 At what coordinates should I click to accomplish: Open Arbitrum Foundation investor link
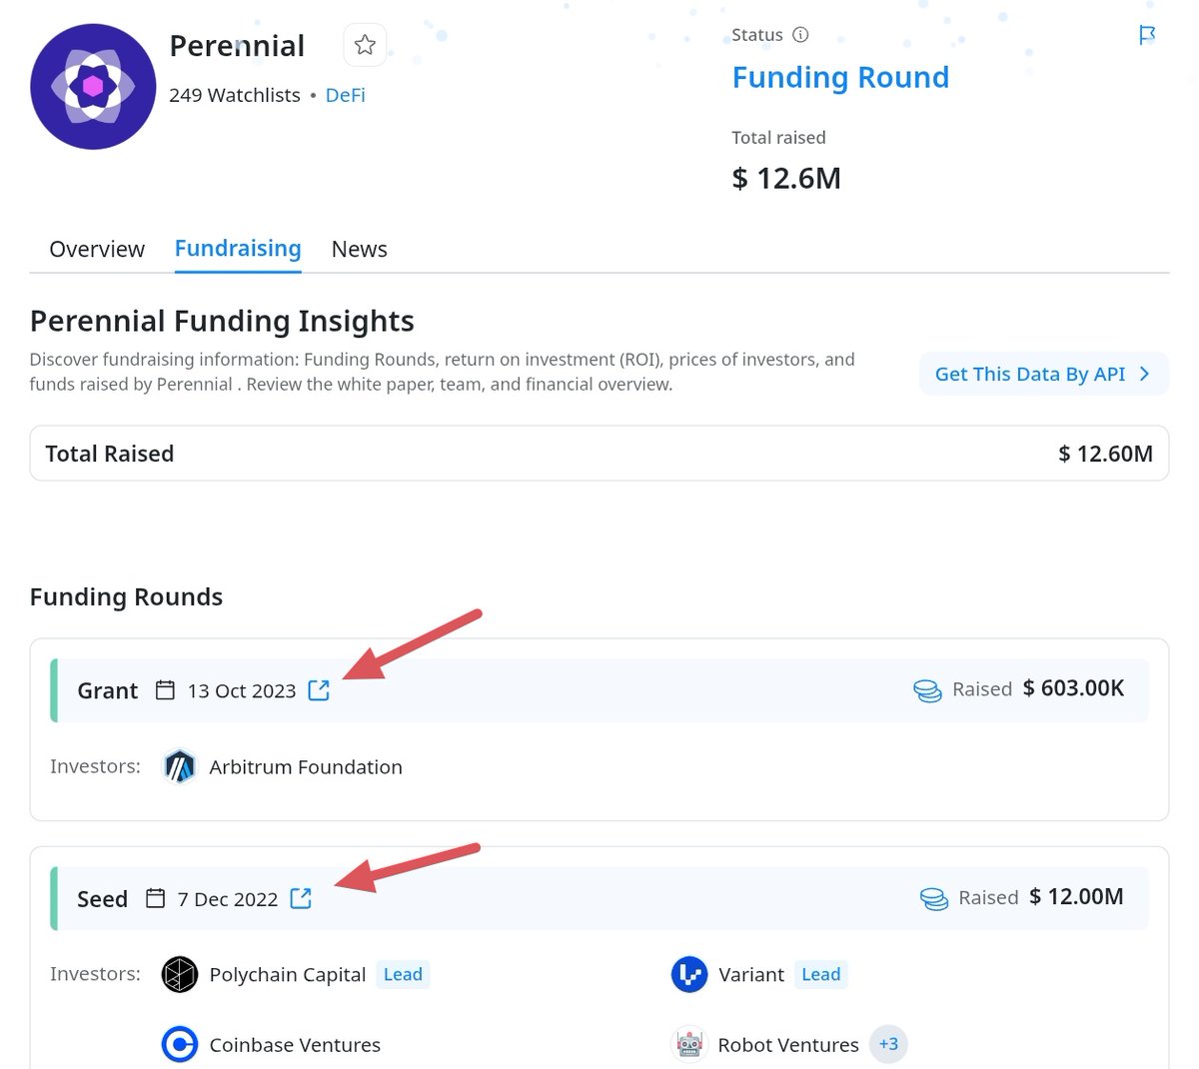(306, 767)
